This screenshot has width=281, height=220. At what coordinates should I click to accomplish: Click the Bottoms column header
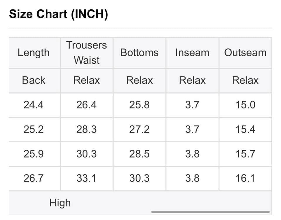click(x=139, y=53)
